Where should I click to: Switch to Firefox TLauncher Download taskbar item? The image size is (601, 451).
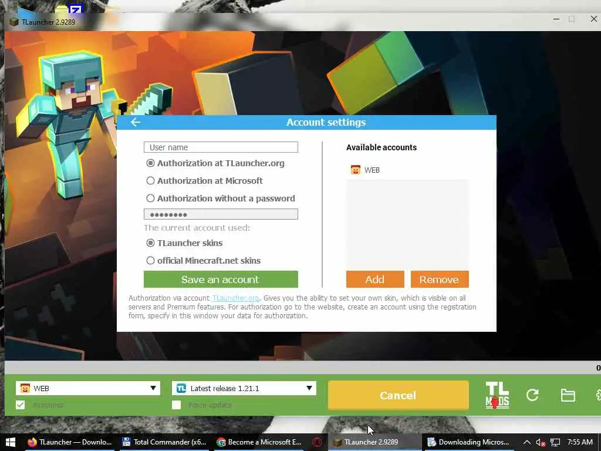[x=70, y=442]
